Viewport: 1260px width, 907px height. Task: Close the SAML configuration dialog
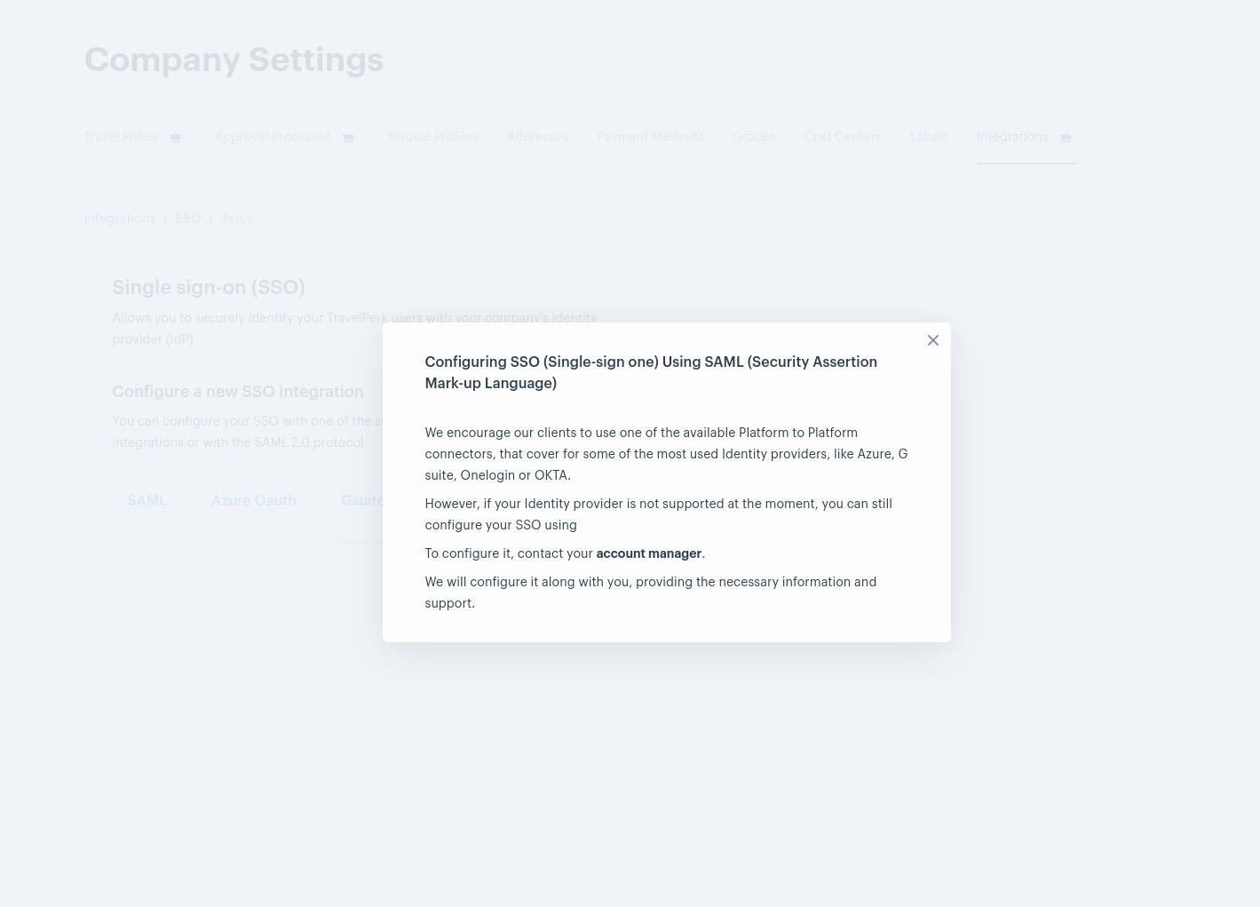click(932, 340)
